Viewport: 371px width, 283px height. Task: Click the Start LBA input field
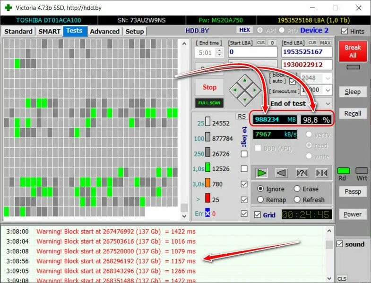click(253, 52)
